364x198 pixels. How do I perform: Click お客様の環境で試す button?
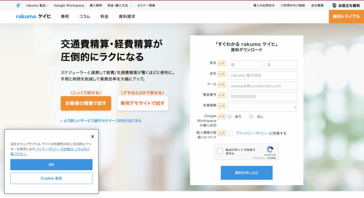(86, 103)
